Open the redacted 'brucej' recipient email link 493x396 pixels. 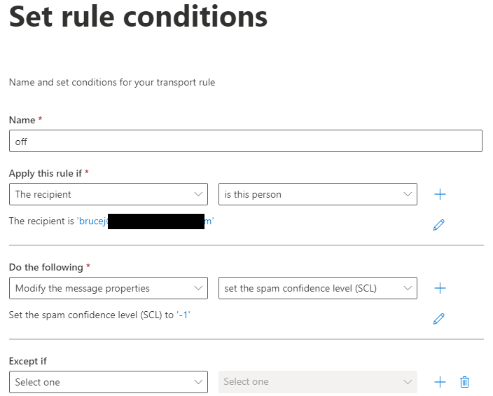145,221
